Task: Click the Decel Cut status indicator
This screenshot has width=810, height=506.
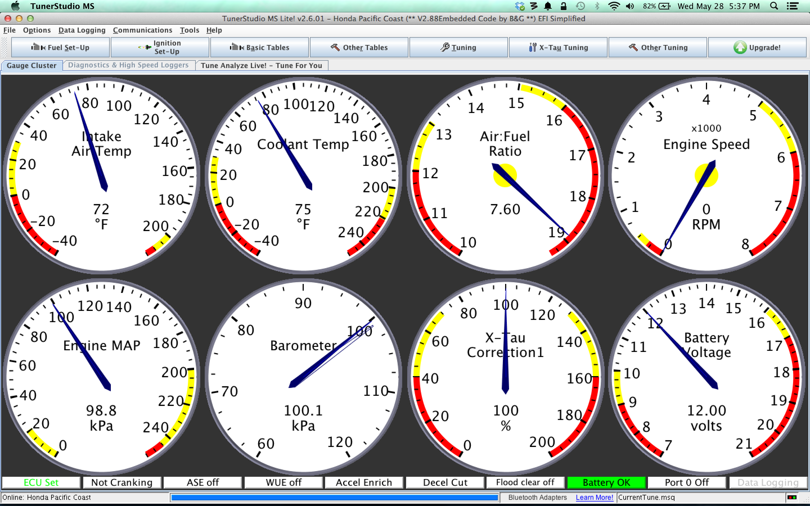Action: 445,482
